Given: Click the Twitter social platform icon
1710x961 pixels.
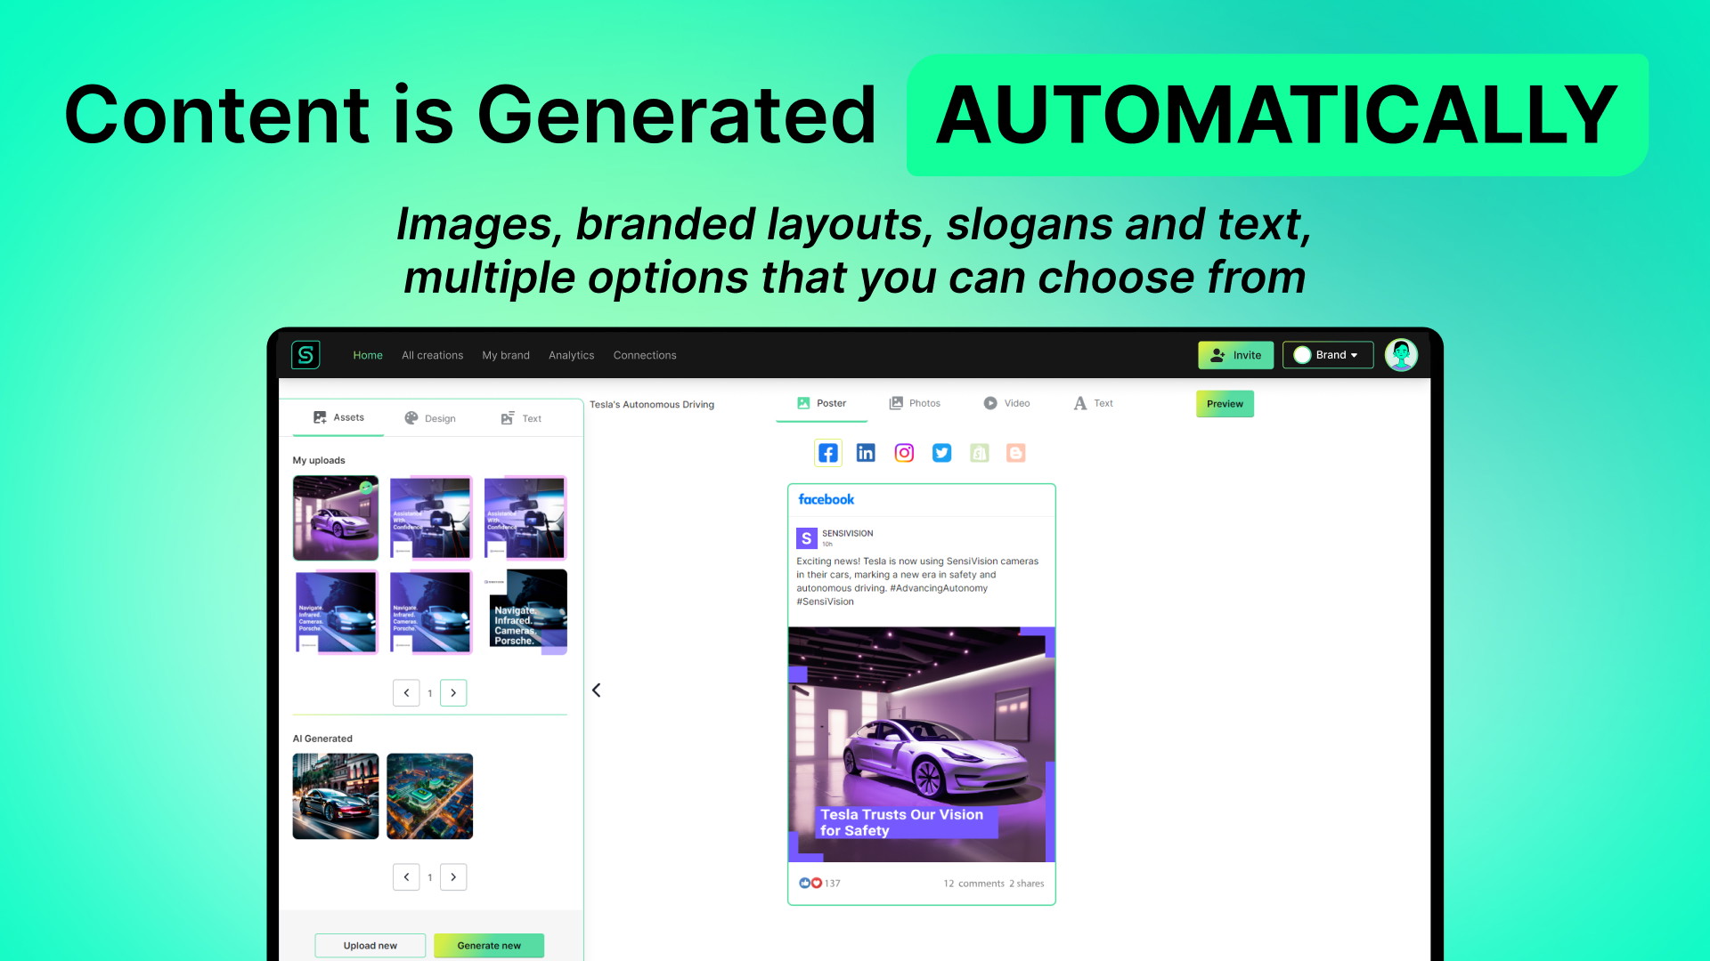Looking at the screenshot, I should click(940, 452).
